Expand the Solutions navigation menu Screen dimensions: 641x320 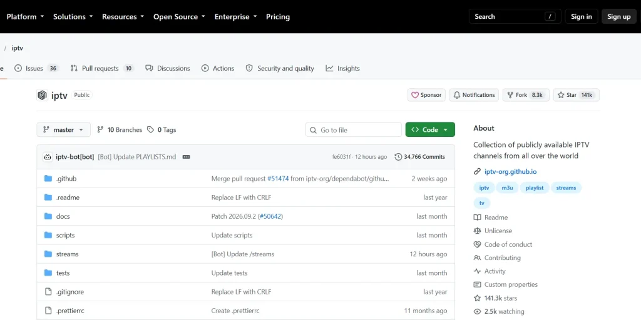73,17
